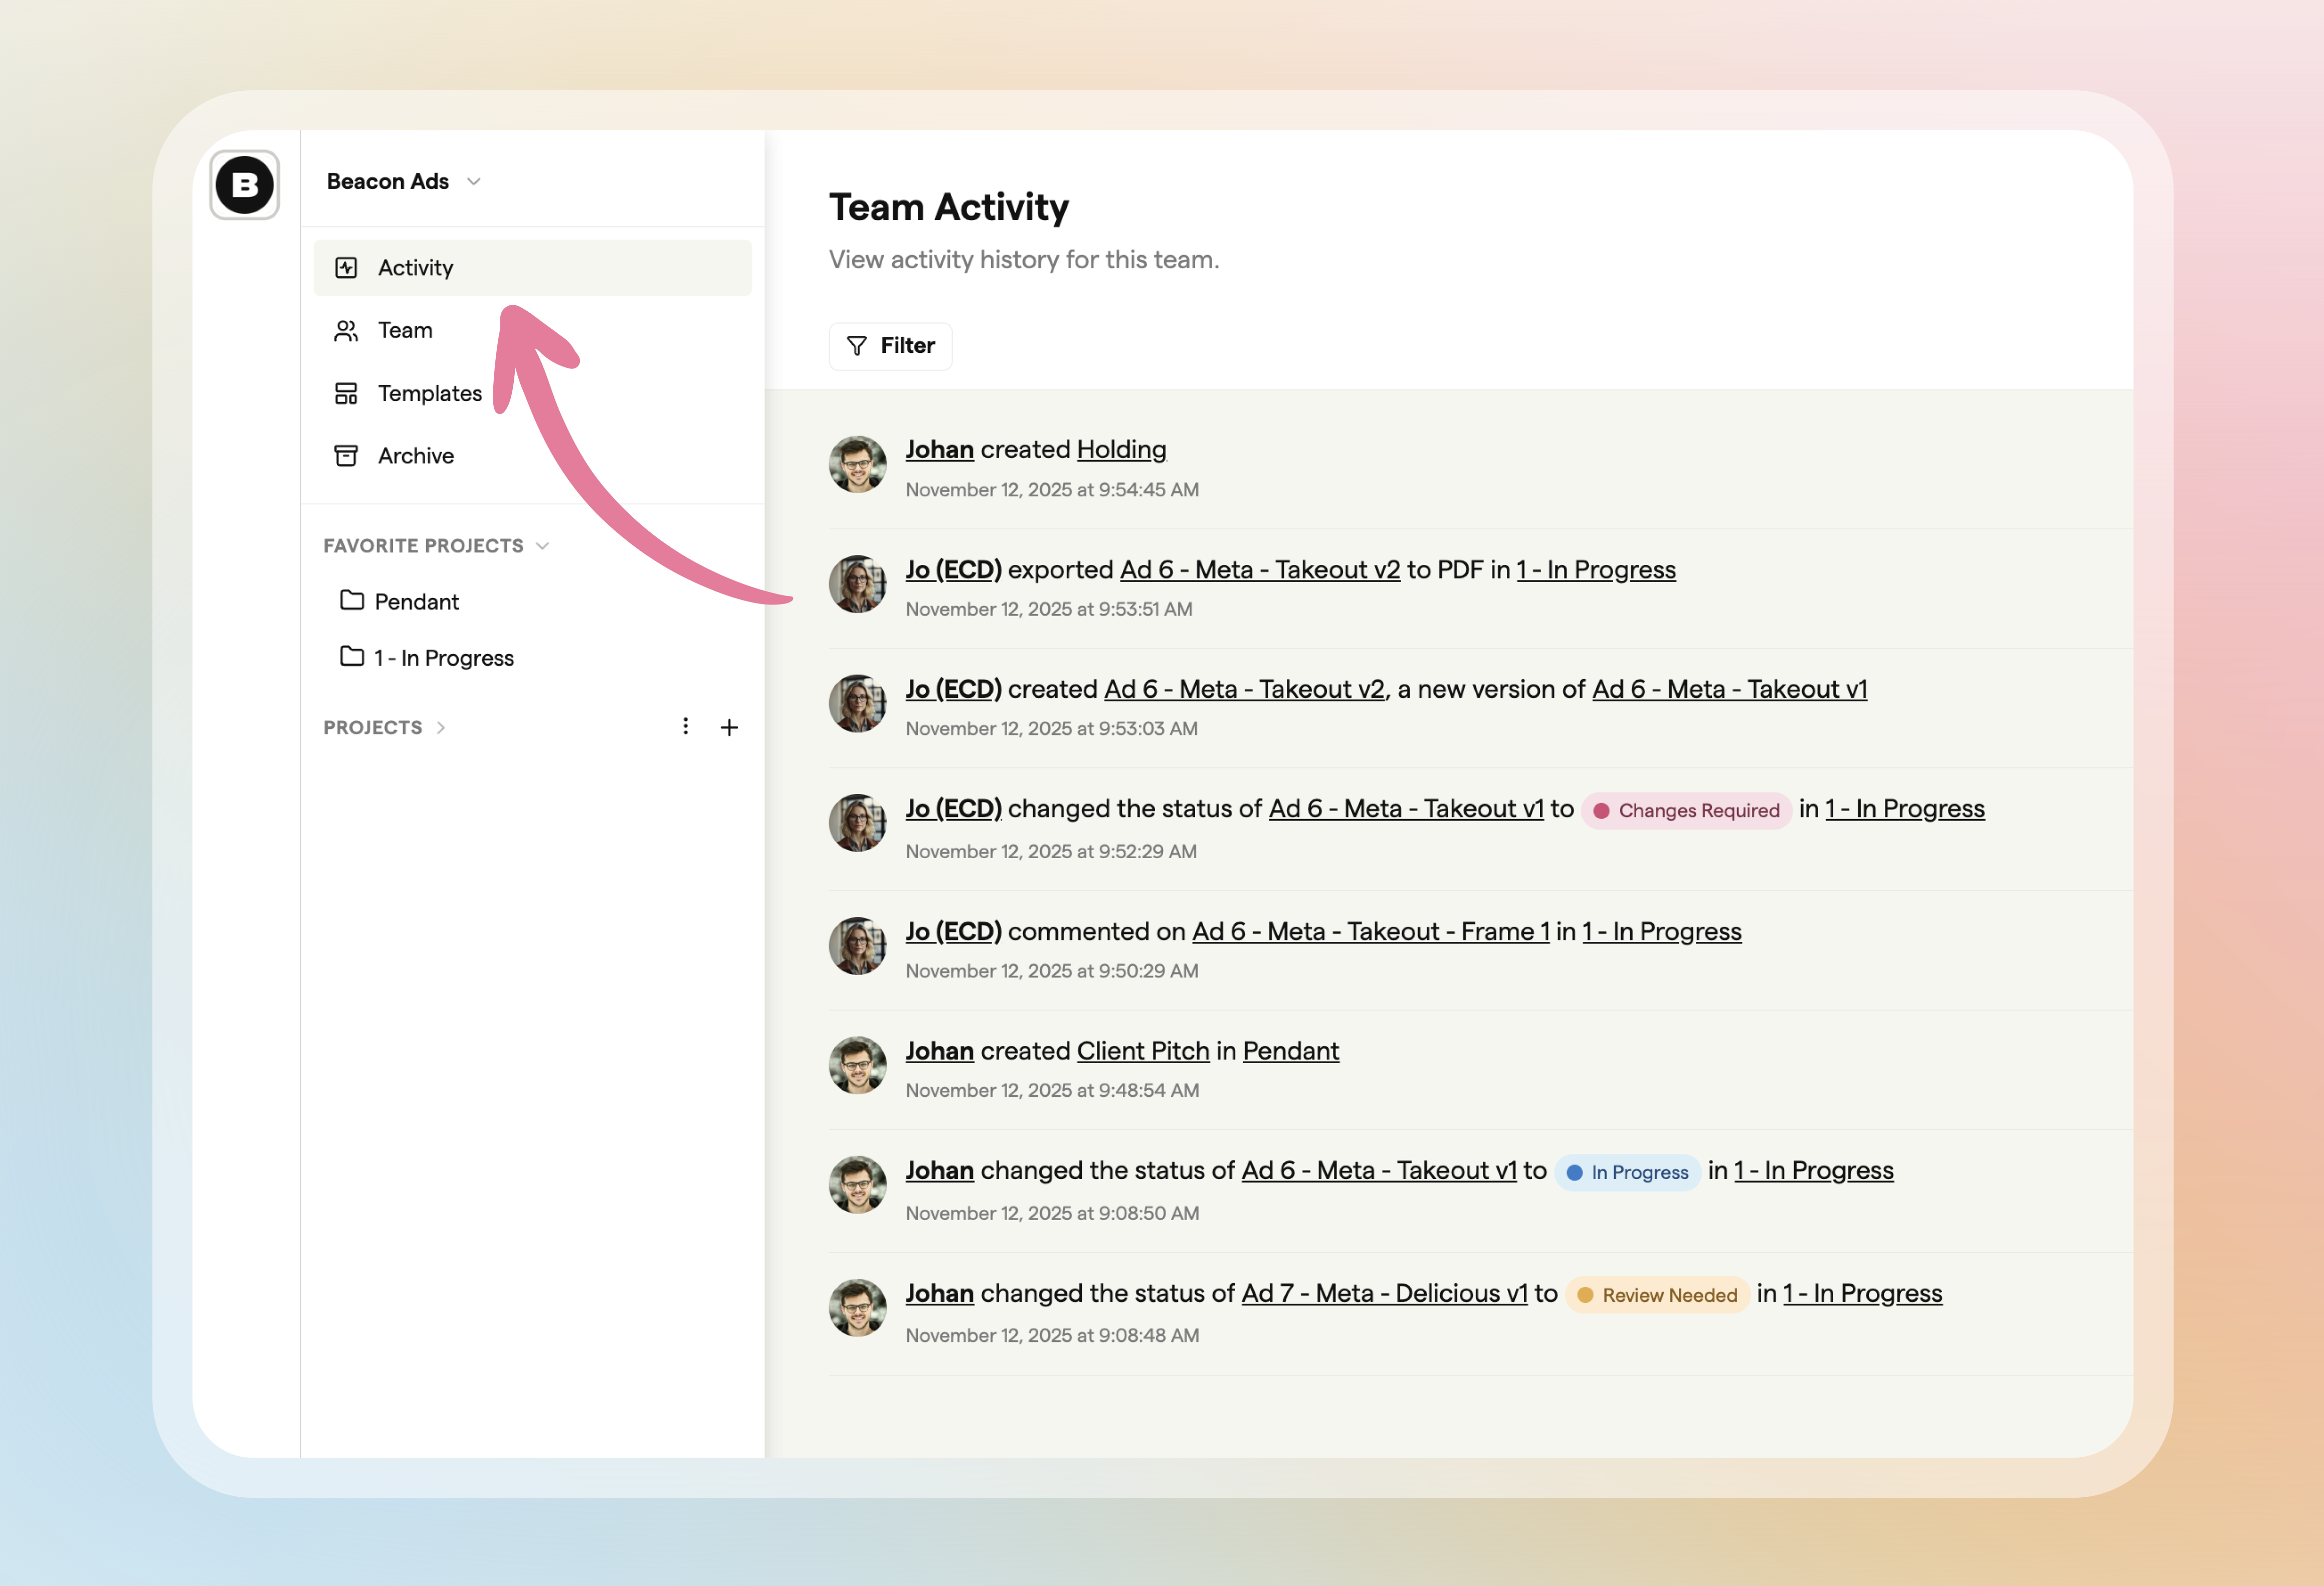Click the Archive box icon

coord(346,456)
